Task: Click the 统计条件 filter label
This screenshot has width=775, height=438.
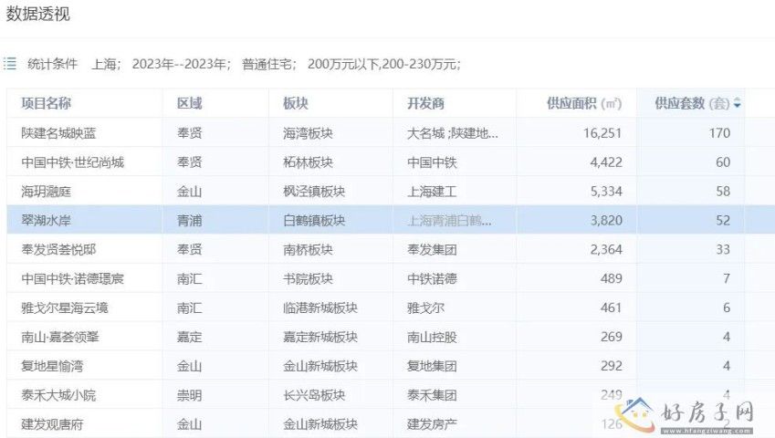Action: 52,64
